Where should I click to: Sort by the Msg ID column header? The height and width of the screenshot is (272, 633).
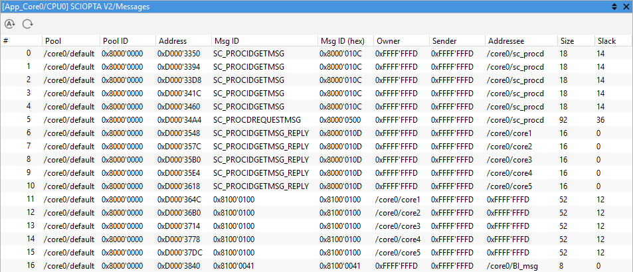(226, 41)
